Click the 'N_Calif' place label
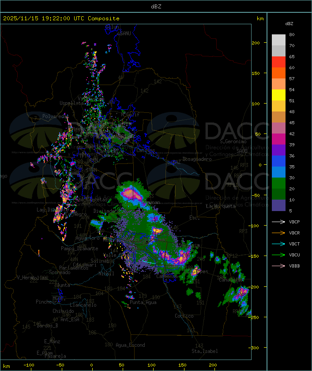312x371 pixels. pos(130,115)
